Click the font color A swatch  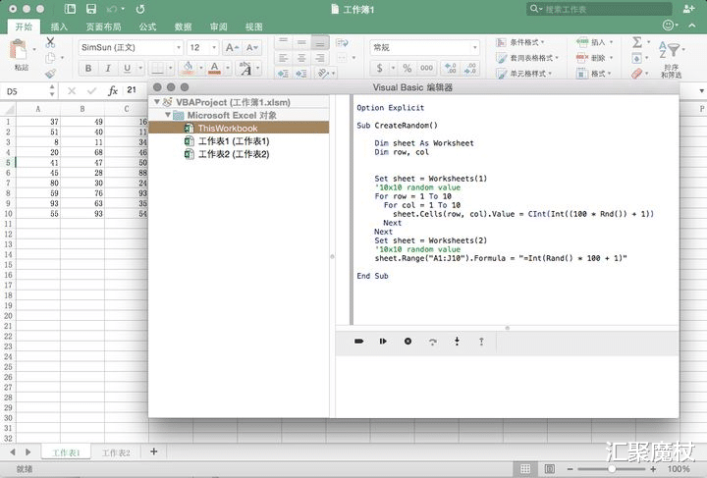coord(215,68)
